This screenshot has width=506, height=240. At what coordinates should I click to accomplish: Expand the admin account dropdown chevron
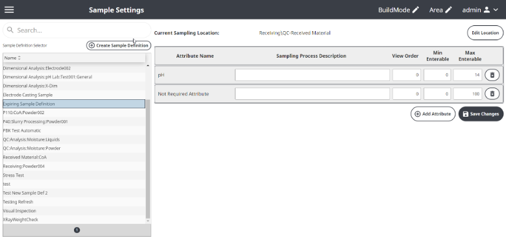496,10
